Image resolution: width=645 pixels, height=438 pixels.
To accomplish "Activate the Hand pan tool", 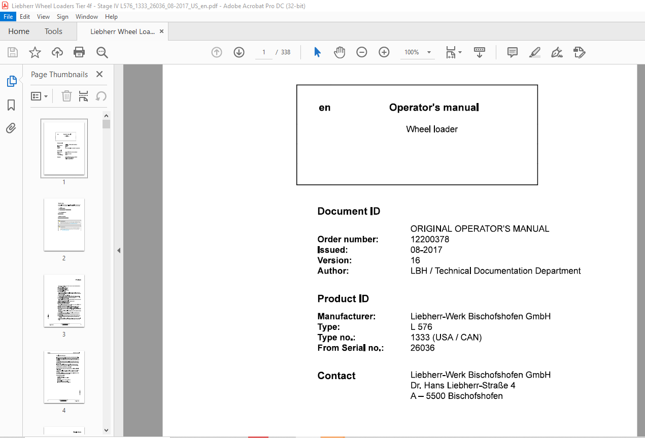I will 340,52.
